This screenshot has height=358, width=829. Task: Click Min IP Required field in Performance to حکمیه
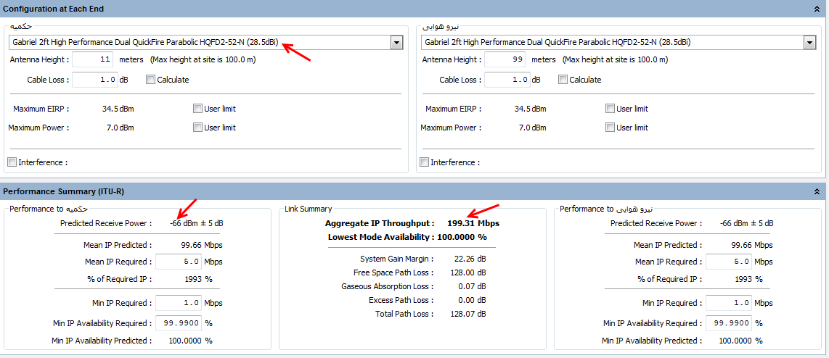coord(179,303)
